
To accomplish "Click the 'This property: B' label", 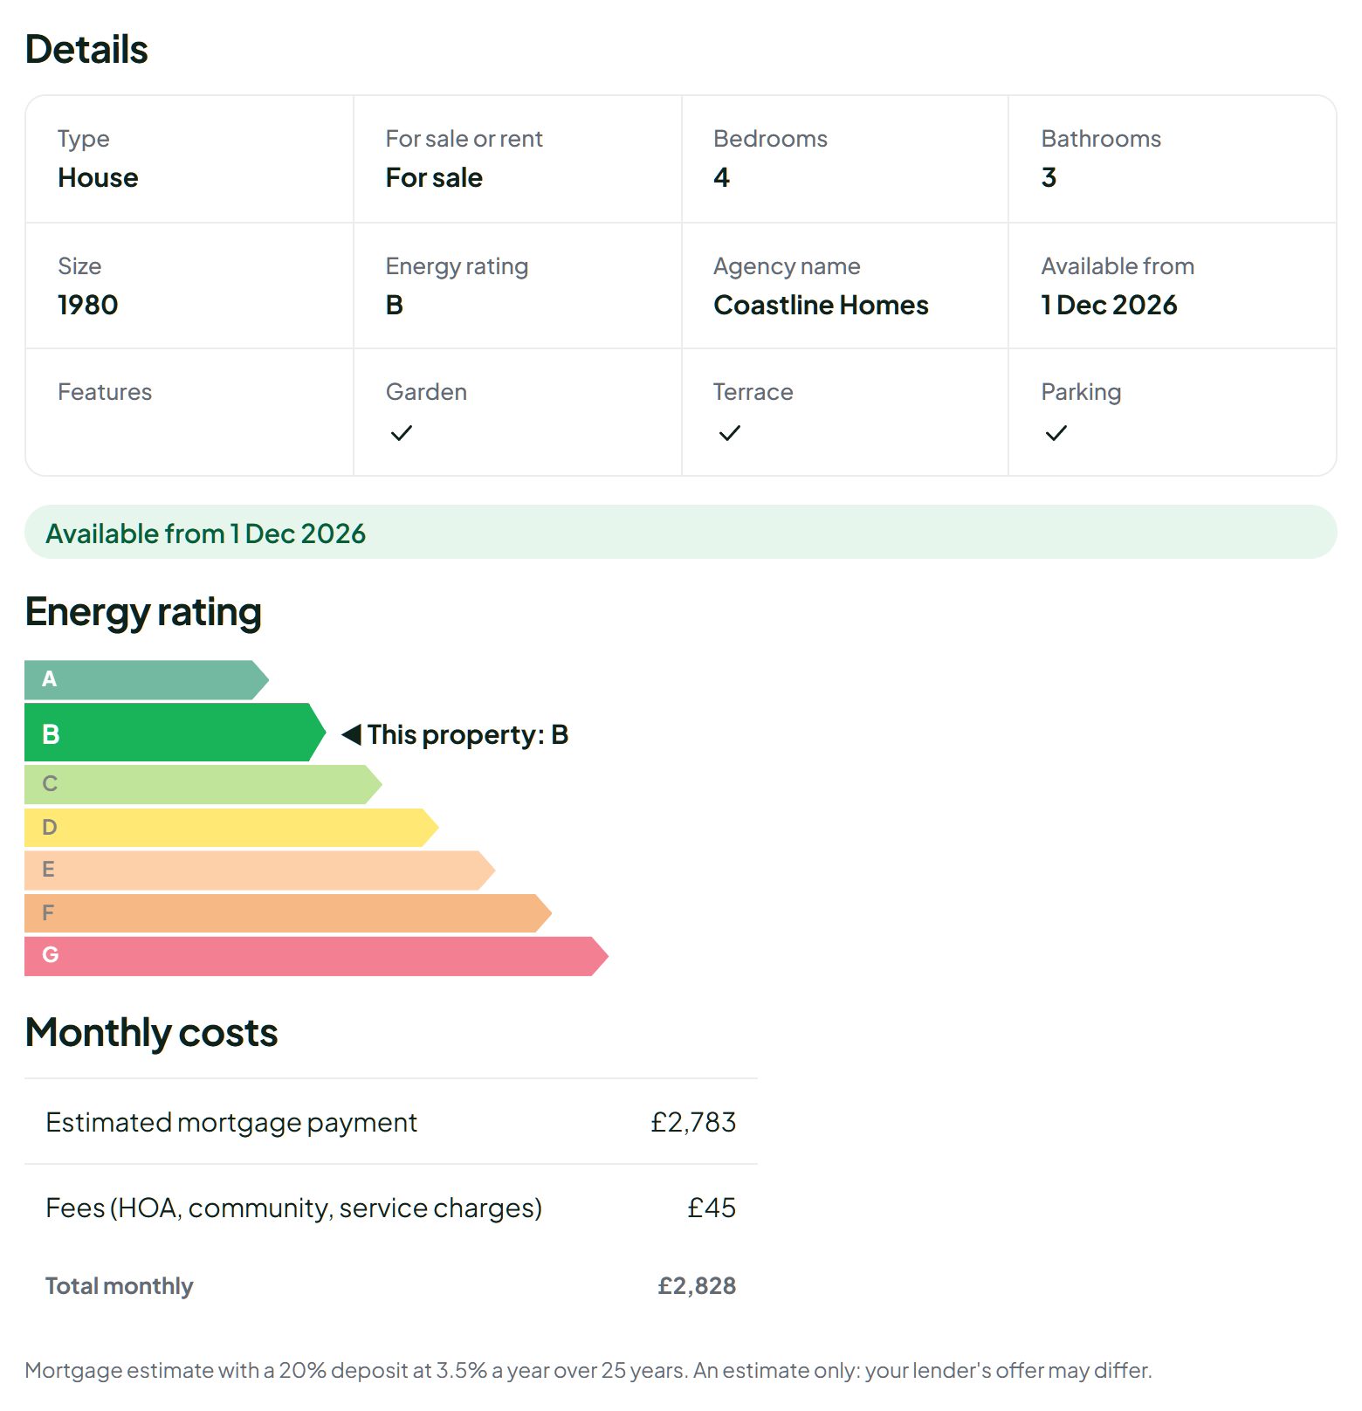I will pyautogui.click(x=467, y=734).
